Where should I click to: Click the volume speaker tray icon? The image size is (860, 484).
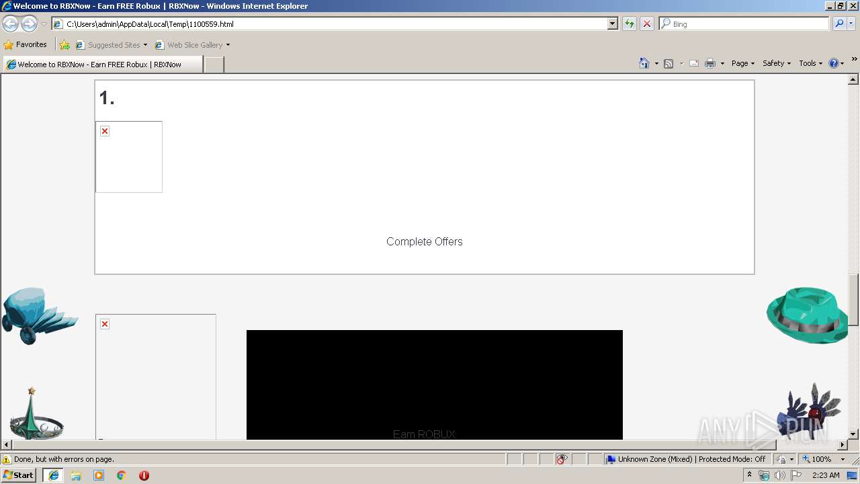[779, 475]
